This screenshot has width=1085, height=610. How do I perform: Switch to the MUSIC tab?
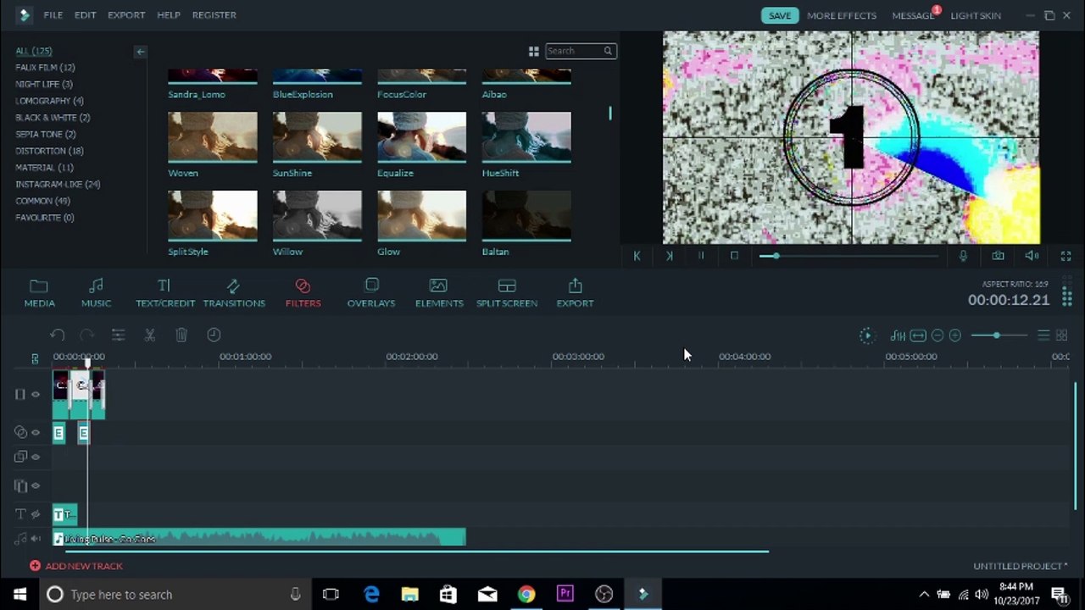pos(96,293)
